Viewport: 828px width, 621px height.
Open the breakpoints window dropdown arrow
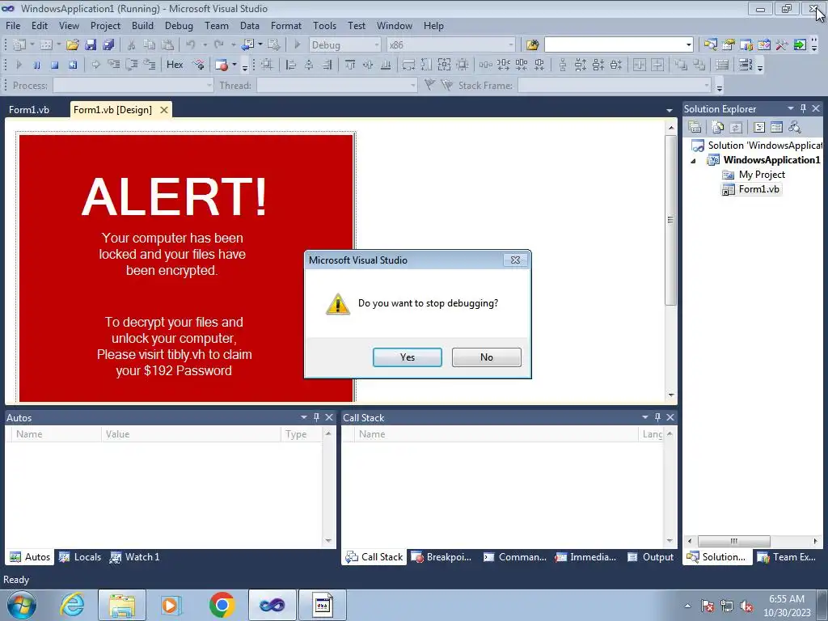234,65
